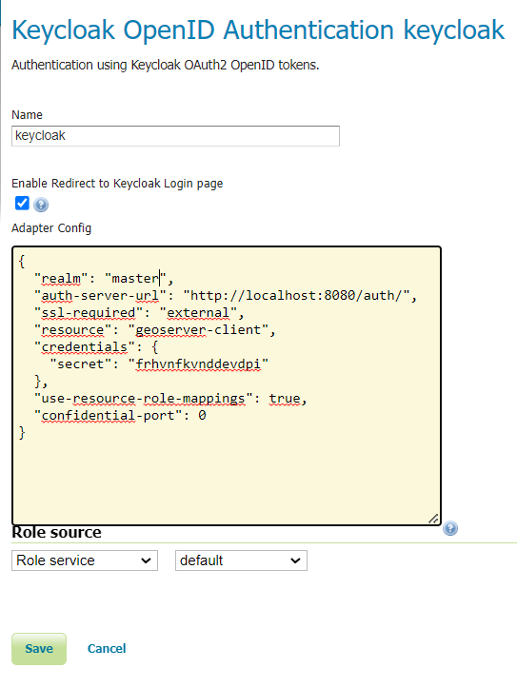Click help icon below Adapter Config textarea
The width and height of the screenshot is (517, 688).
(x=449, y=528)
